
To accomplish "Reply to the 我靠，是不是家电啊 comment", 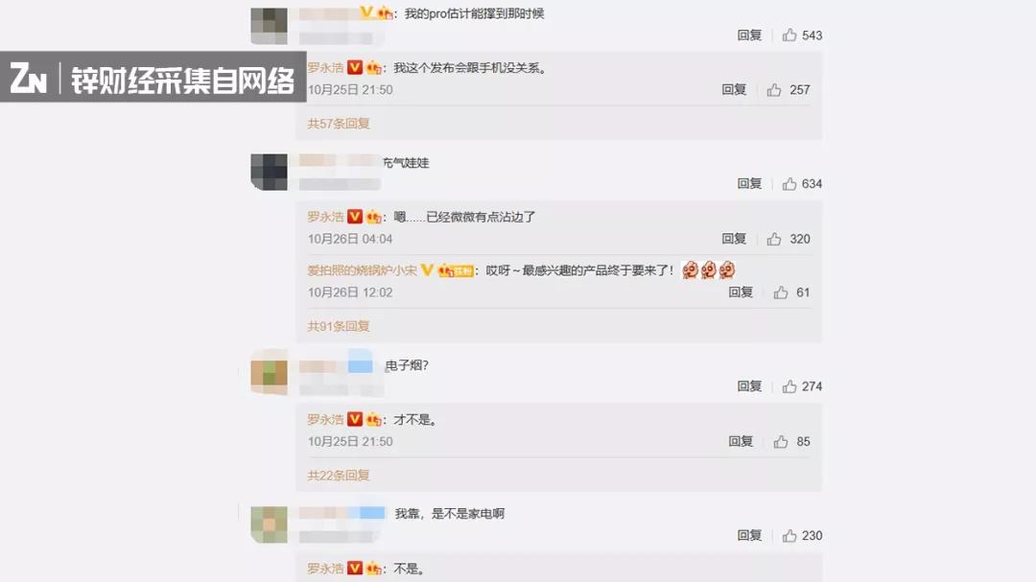I will pos(749,536).
